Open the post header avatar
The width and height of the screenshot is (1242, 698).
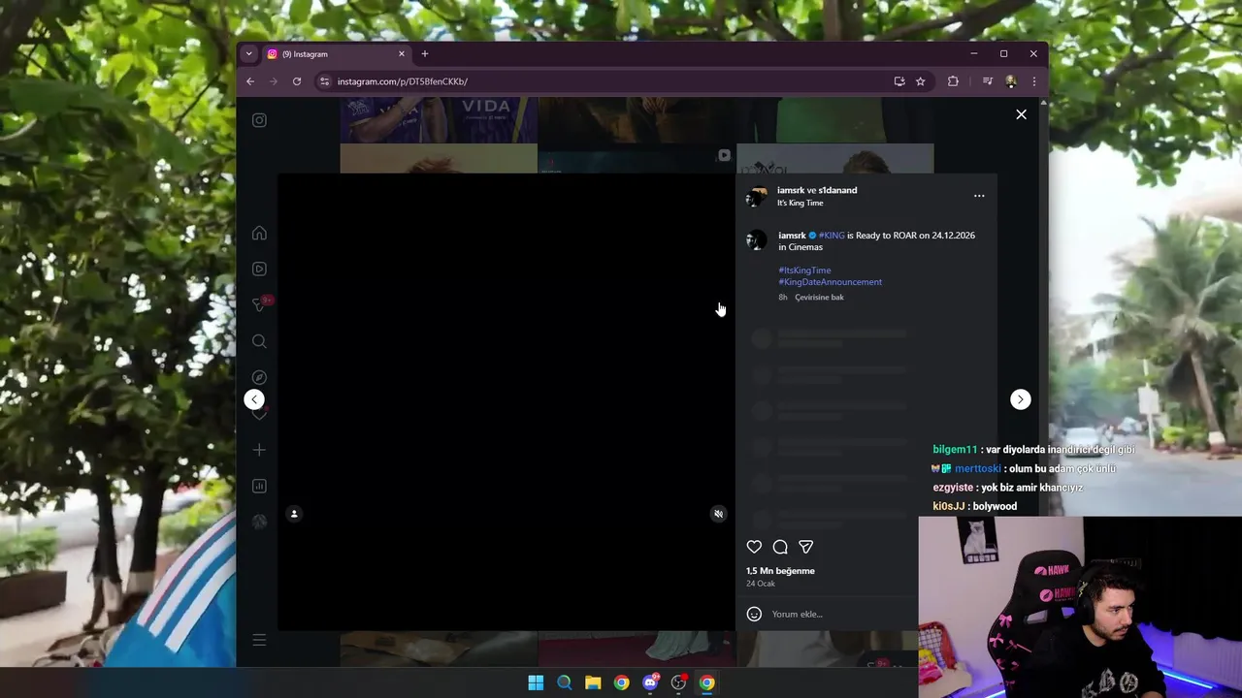tap(756, 197)
